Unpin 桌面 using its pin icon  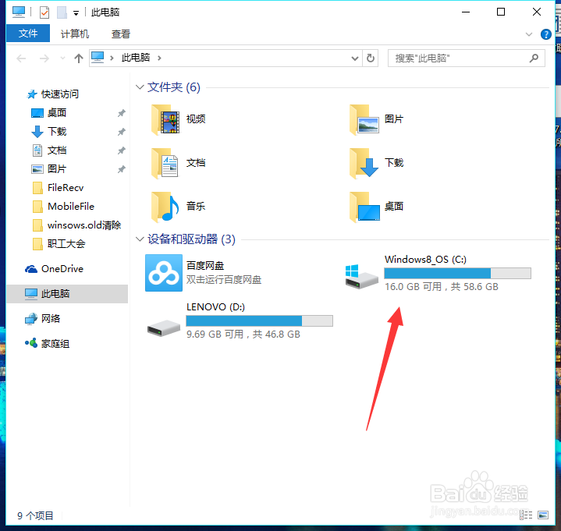(x=122, y=113)
